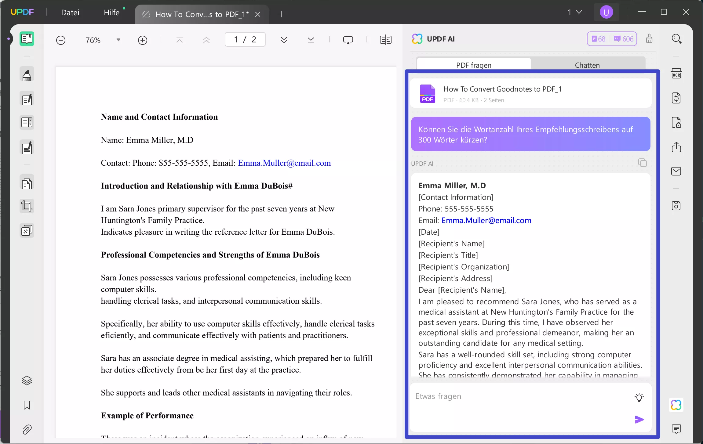Send the file by email icon
703x444 pixels.
676,171
